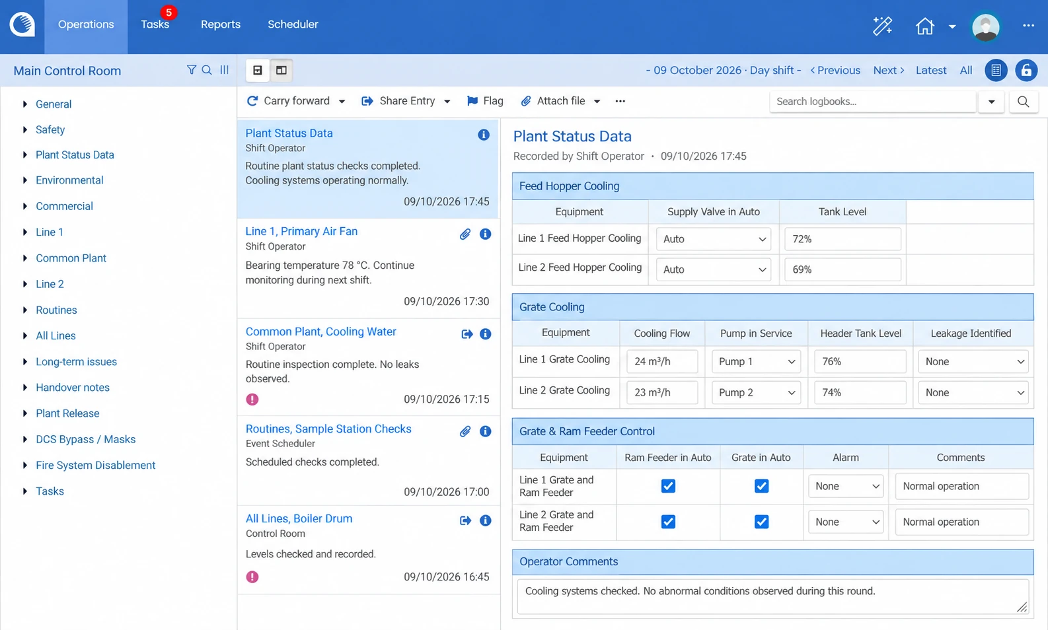Open the Reports tab
The height and width of the screenshot is (630, 1048).
[x=221, y=24]
